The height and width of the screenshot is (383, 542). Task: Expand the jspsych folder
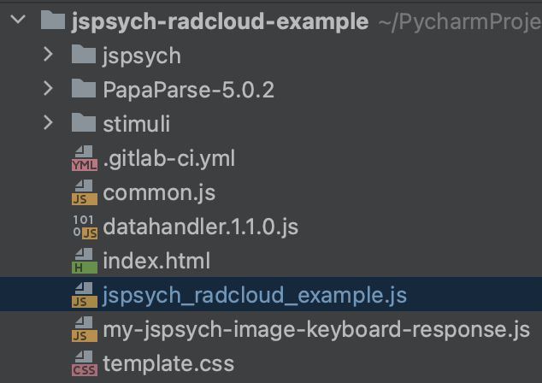click(48, 56)
